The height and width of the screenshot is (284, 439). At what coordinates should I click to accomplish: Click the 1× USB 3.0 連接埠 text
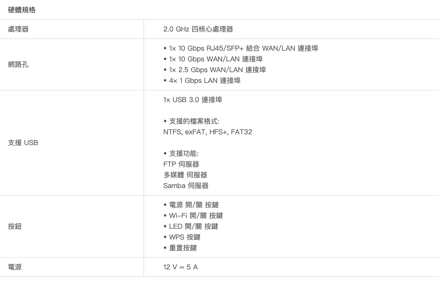(193, 100)
